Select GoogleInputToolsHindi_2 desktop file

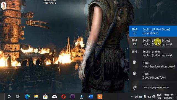pos(50,2)
